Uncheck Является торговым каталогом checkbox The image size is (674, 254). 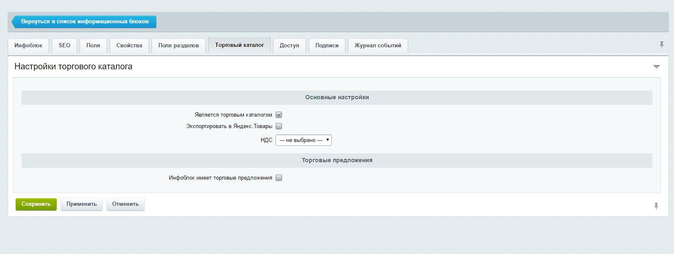tap(279, 115)
